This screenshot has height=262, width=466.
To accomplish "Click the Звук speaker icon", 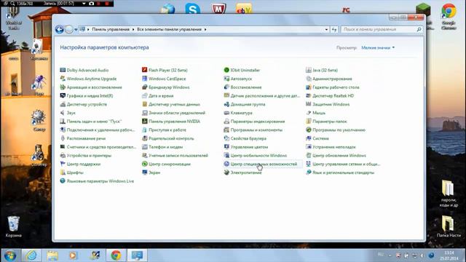I will pyautogui.click(x=63, y=113).
